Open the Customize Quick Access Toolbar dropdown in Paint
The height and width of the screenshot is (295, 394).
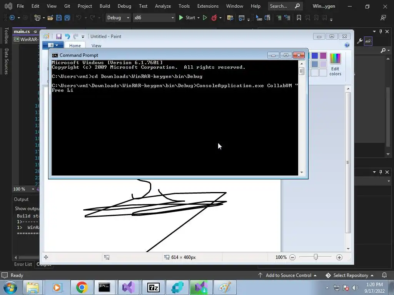pos(83,36)
